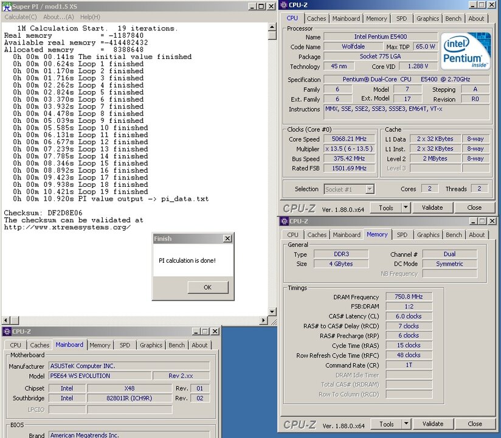Click the Bus Speed value 375.42 MHz

tap(349, 159)
